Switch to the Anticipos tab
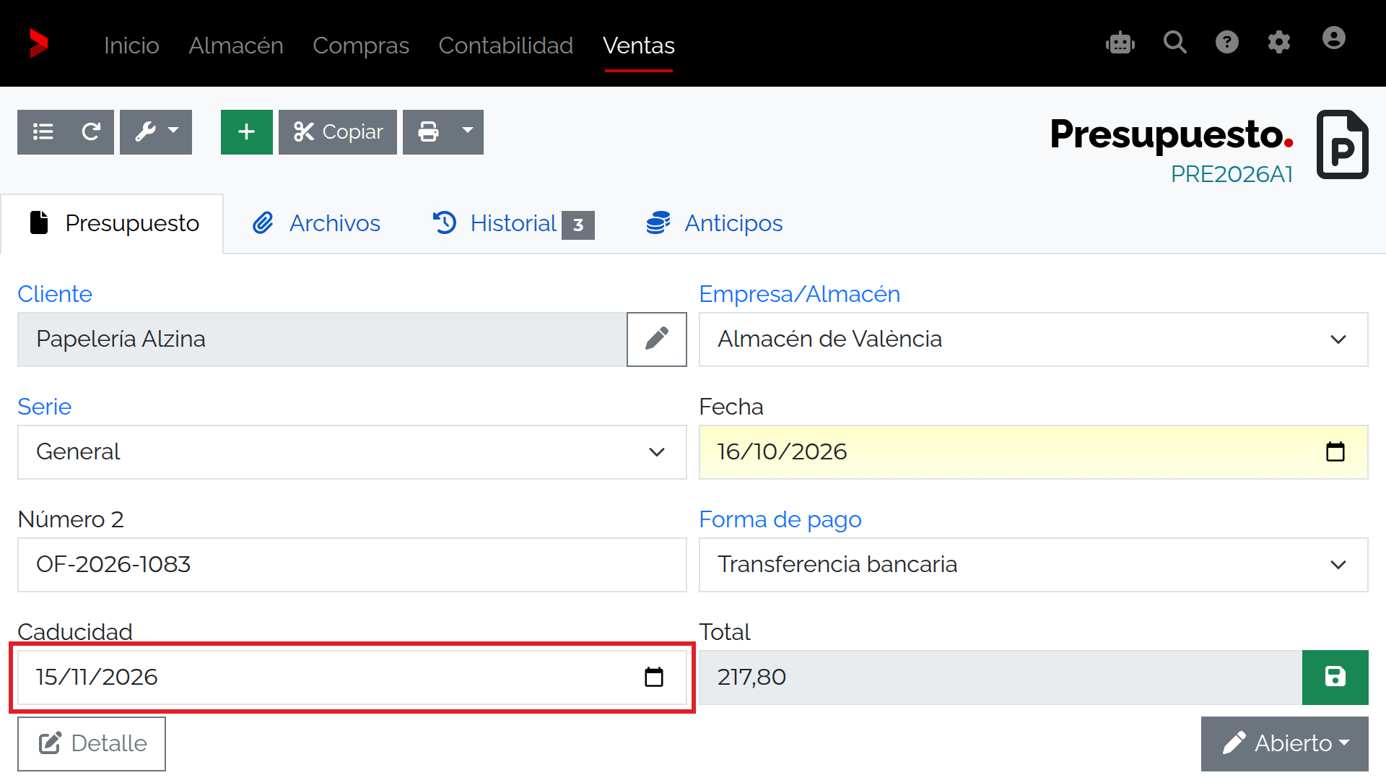 point(715,224)
